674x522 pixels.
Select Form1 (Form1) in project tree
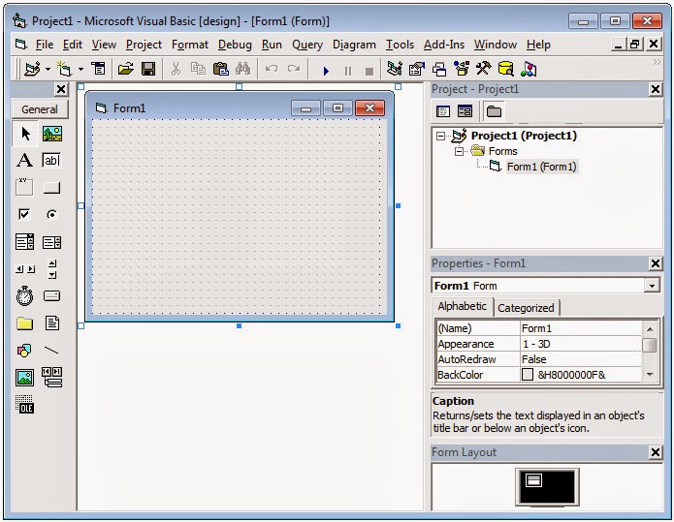541,167
